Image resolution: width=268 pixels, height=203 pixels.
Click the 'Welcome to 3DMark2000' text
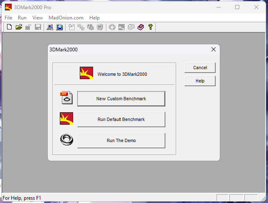click(x=122, y=74)
